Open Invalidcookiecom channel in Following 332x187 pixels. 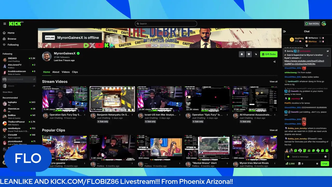coord(19,72)
